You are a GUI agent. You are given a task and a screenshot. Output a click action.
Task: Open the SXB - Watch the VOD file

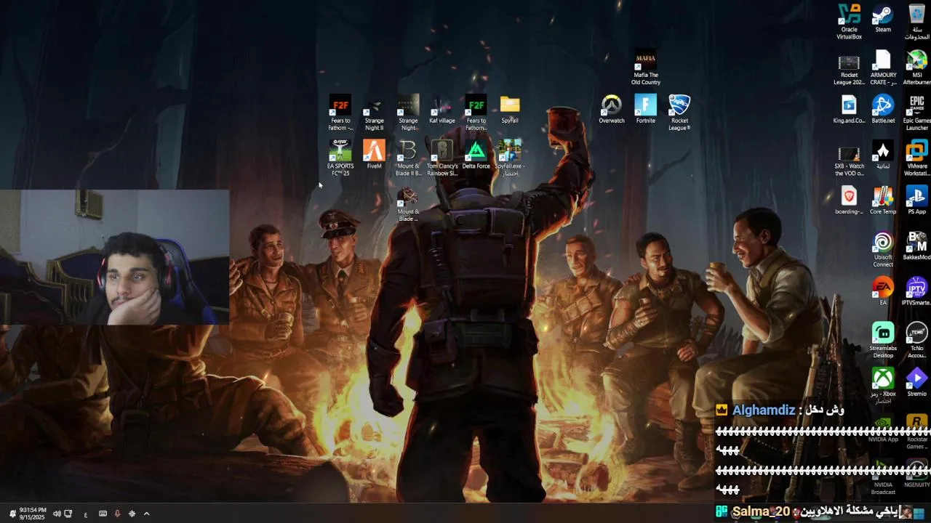[849, 159]
